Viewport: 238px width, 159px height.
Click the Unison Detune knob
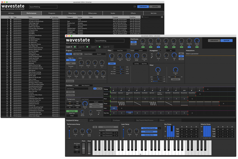point(88,62)
